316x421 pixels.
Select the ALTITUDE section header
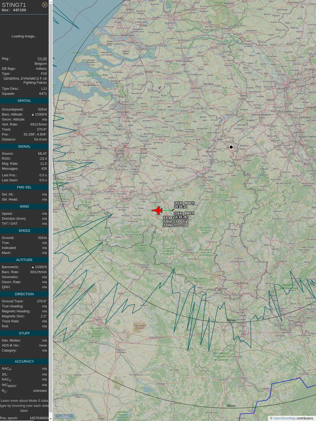pyautogui.click(x=24, y=260)
